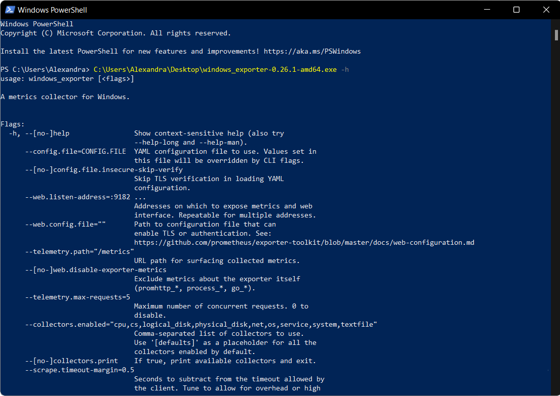Click the PowerShell icon in title bar
Image resolution: width=560 pixels, height=396 pixels.
(9, 10)
